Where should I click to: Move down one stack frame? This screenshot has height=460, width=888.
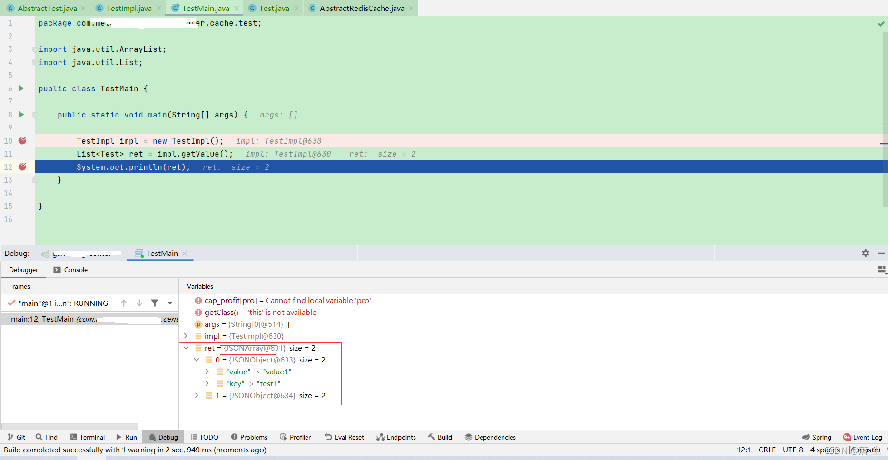tap(139, 303)
